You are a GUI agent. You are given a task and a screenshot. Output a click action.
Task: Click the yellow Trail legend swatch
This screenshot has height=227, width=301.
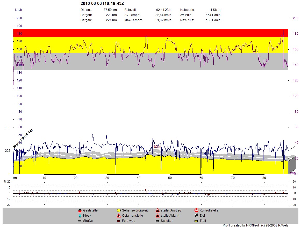pos(196,221)
